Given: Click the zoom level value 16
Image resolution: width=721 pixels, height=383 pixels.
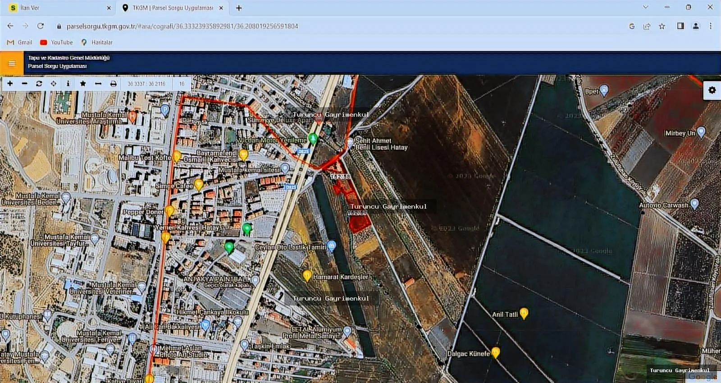Looking at the screenshot, I should (x=182, y=84).
